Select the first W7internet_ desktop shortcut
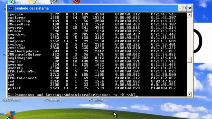 point(54,100)
